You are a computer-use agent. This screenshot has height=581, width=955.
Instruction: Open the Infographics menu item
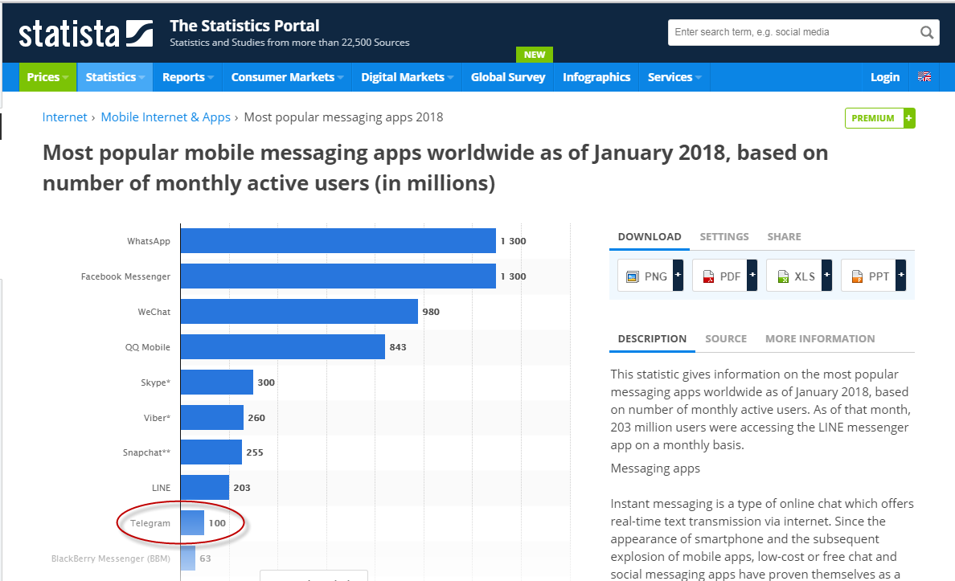click(596, 77)
